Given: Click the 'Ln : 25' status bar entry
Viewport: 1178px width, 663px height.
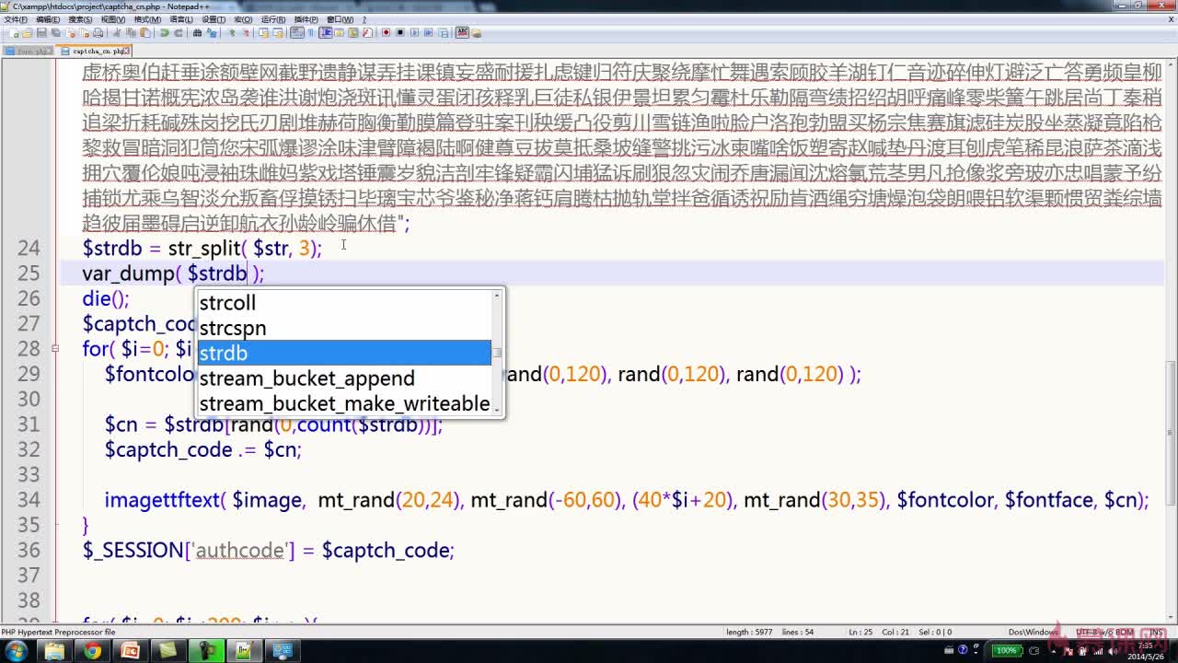Looking at the screenshot, I should point(860,633).
